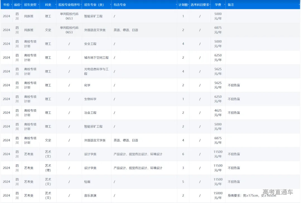Click the 选考科目要求 column header

coord(200,5)
